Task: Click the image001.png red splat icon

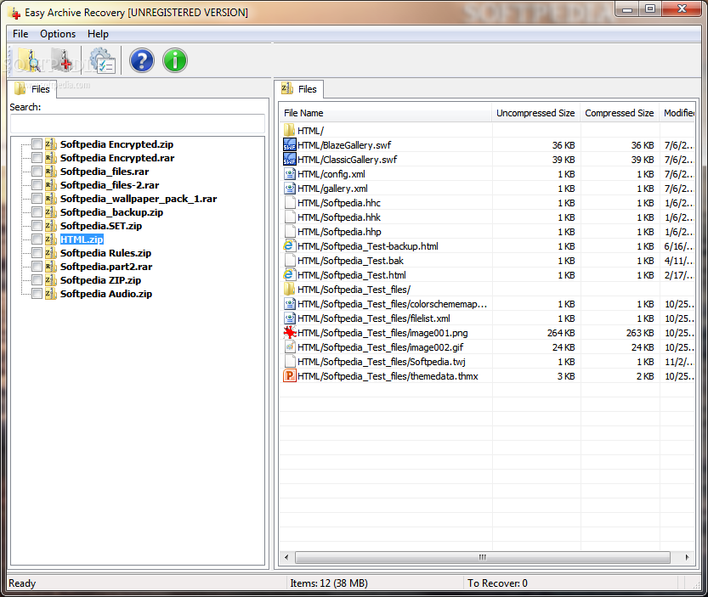Action: (x=290, y=333)
